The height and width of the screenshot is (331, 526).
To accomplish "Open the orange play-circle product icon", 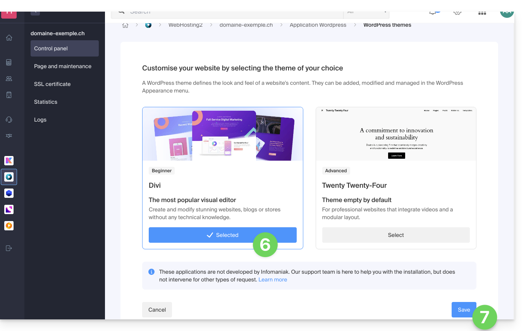I will pyautogui.click(x=9, y=225).
